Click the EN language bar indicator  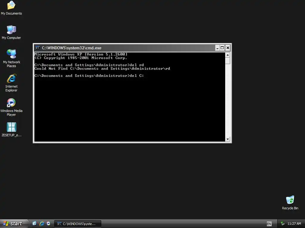269,224
